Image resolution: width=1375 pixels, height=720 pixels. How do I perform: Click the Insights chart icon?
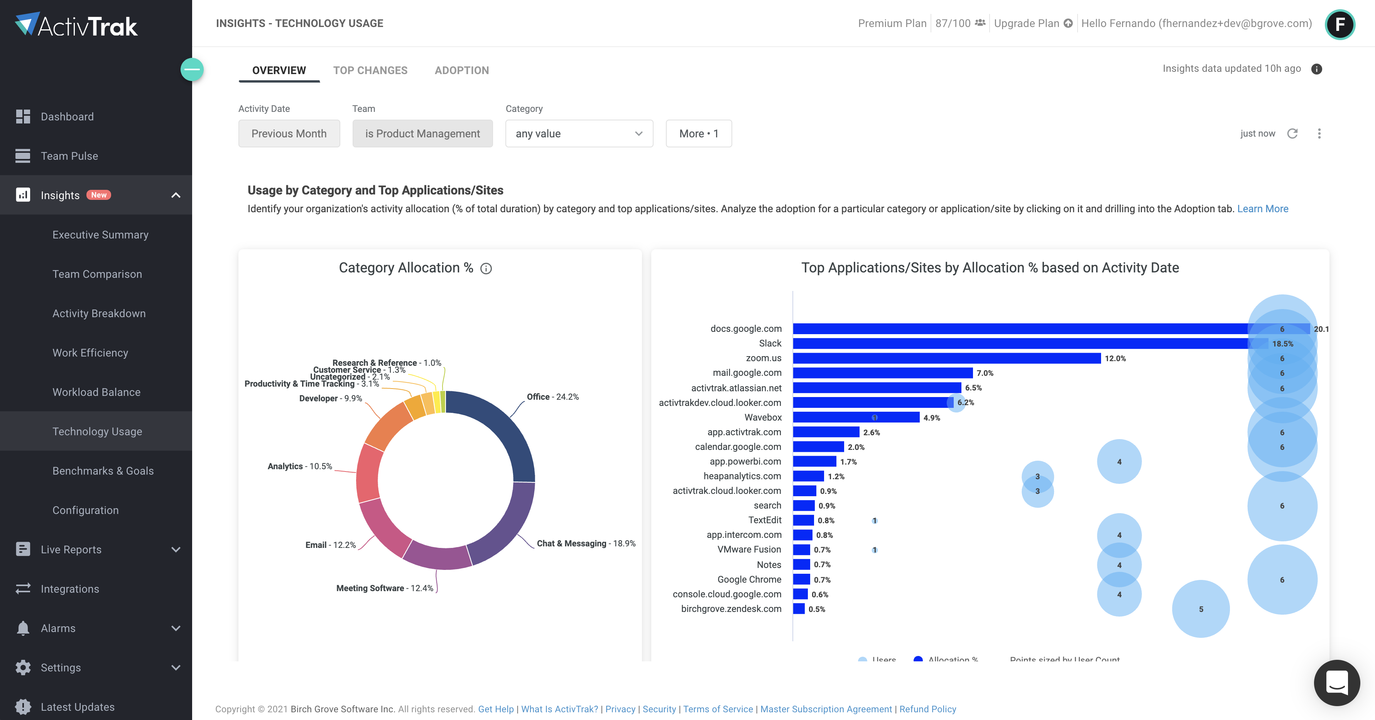coord(23,195)
